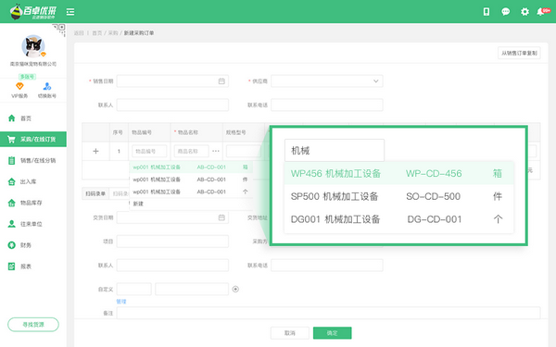Image resolution: width=556 pixels, height=347 pixels.
Task: Open settings gear in top bar
Action: (x=524, y=12)
